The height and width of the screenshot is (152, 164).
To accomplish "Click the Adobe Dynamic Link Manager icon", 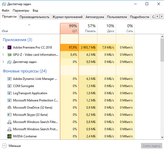I will pyautogui.click(x=9, y=79).
